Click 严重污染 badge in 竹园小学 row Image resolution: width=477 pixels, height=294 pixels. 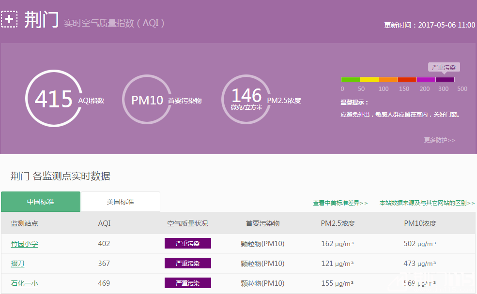[187, 244]
